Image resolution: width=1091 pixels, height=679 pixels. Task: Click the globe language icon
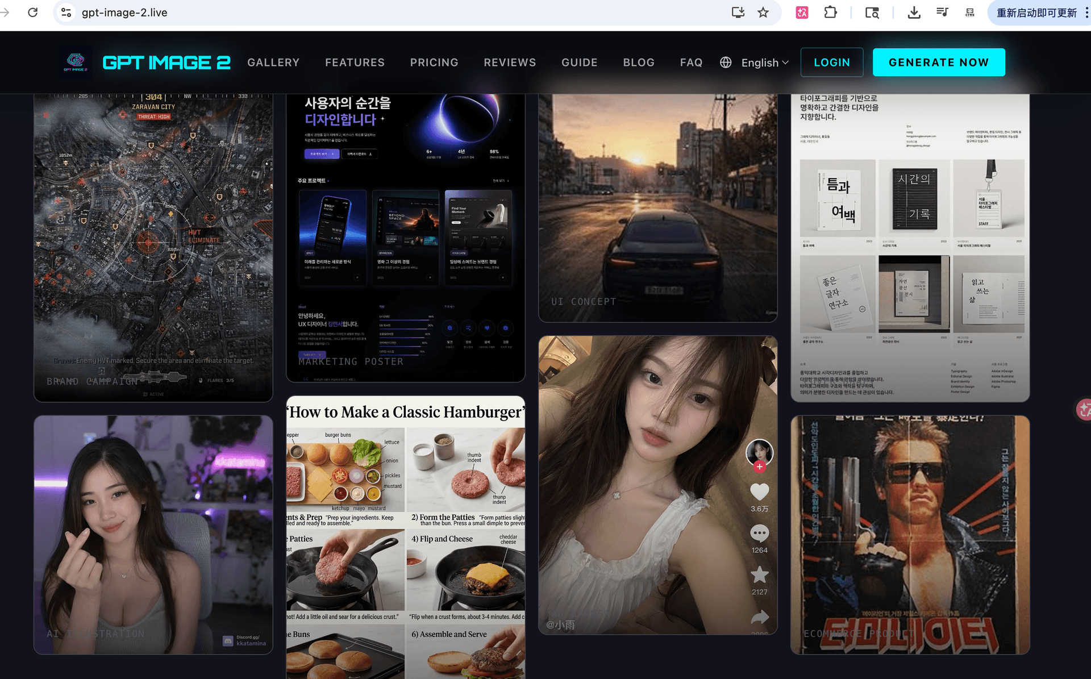pyautogui.click(x=726, y=63)
